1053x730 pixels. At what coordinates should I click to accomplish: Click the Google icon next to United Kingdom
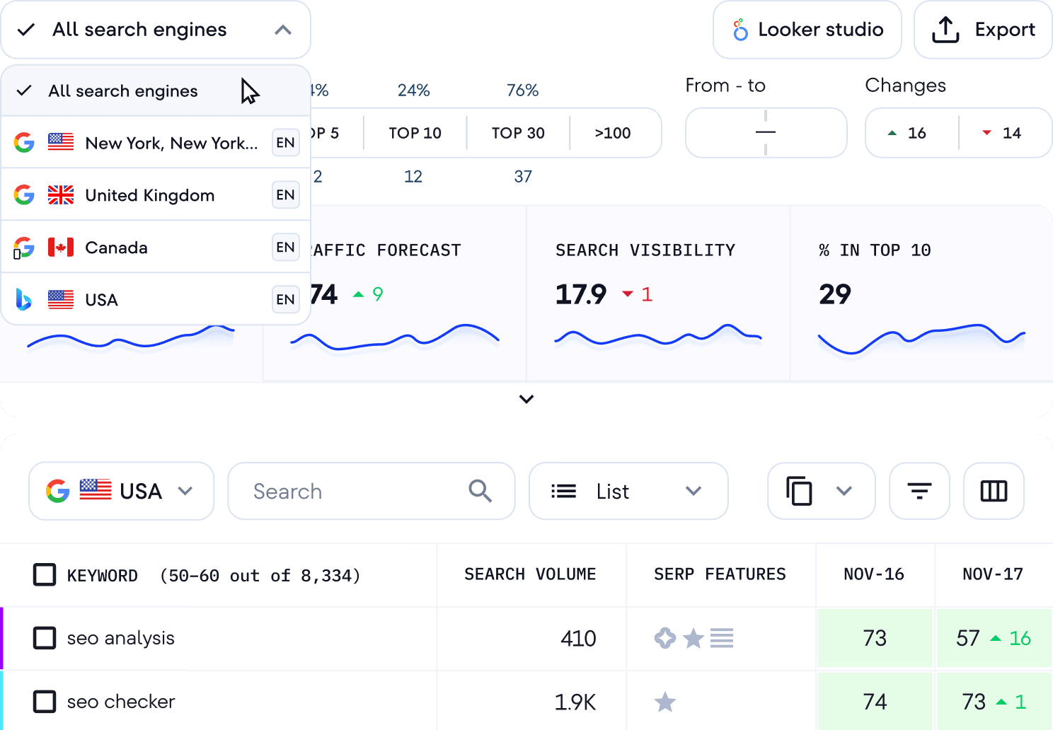pos(24,195)
